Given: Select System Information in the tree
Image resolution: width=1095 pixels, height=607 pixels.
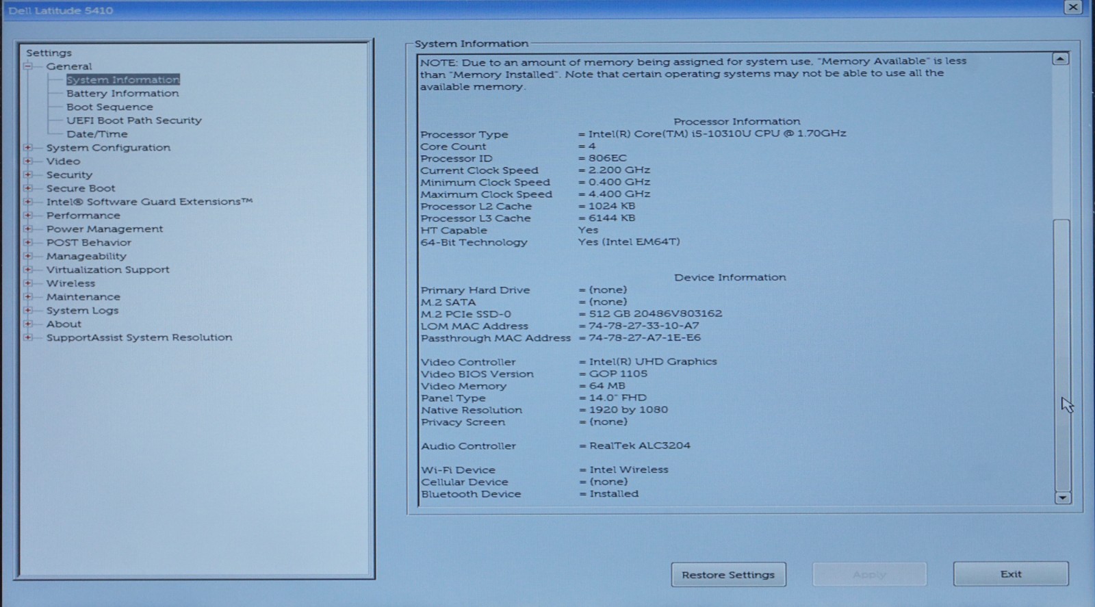Looking at the screenshot, I should click(123, 80).
